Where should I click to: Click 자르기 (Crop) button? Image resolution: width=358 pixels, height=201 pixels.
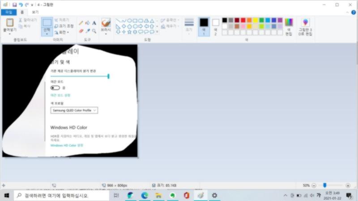pyautogui.click(x=62, y=20)
